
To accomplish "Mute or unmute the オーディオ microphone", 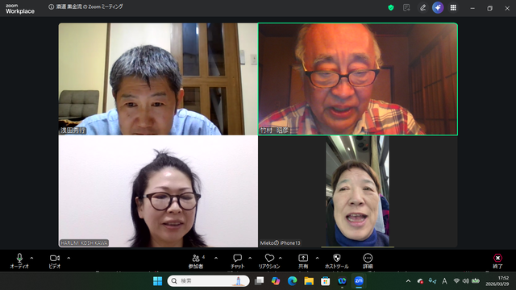I will pos(19,261).
